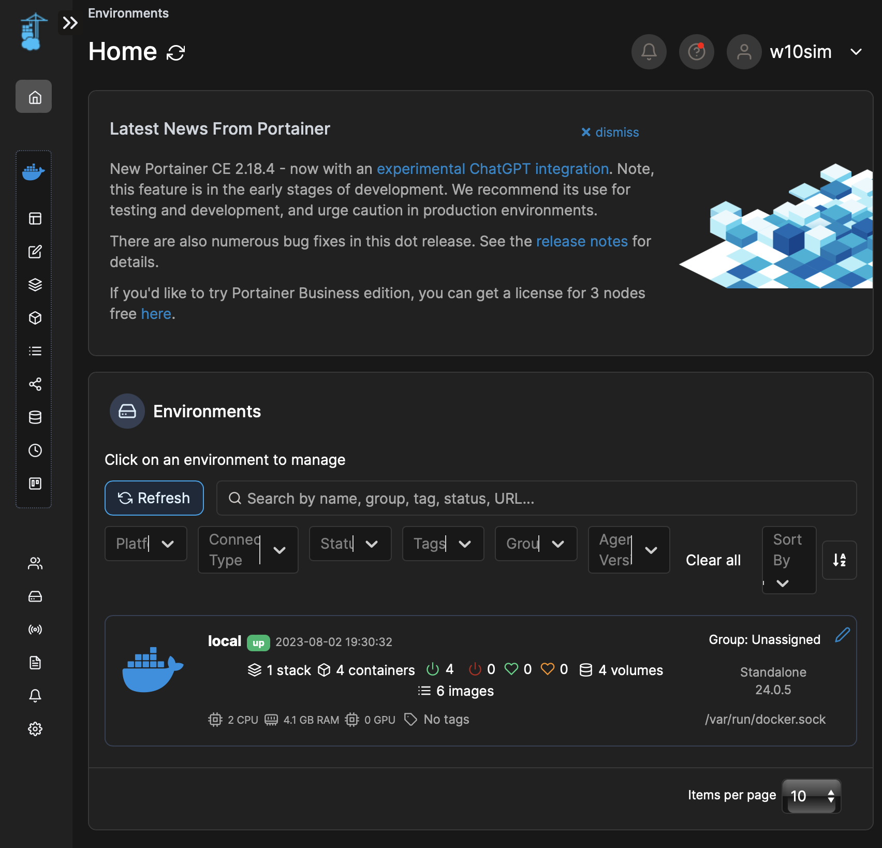Open Events clock icon in sidebar

click(x=35, y=450)
